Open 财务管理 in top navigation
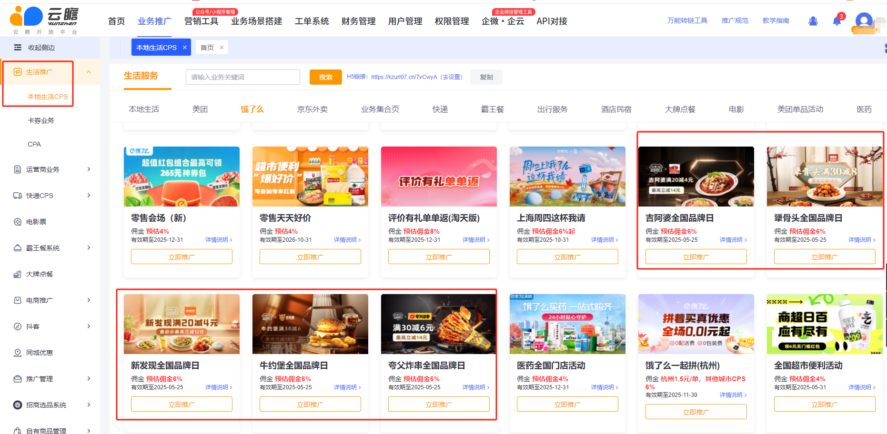 coord(358,21)
